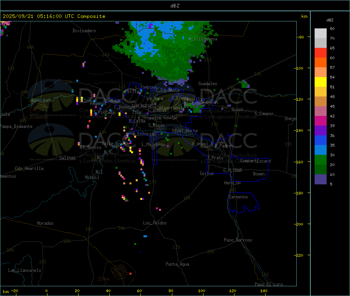Click the Los_Toldos map label

pyautogui.click(x=155, y=223)
